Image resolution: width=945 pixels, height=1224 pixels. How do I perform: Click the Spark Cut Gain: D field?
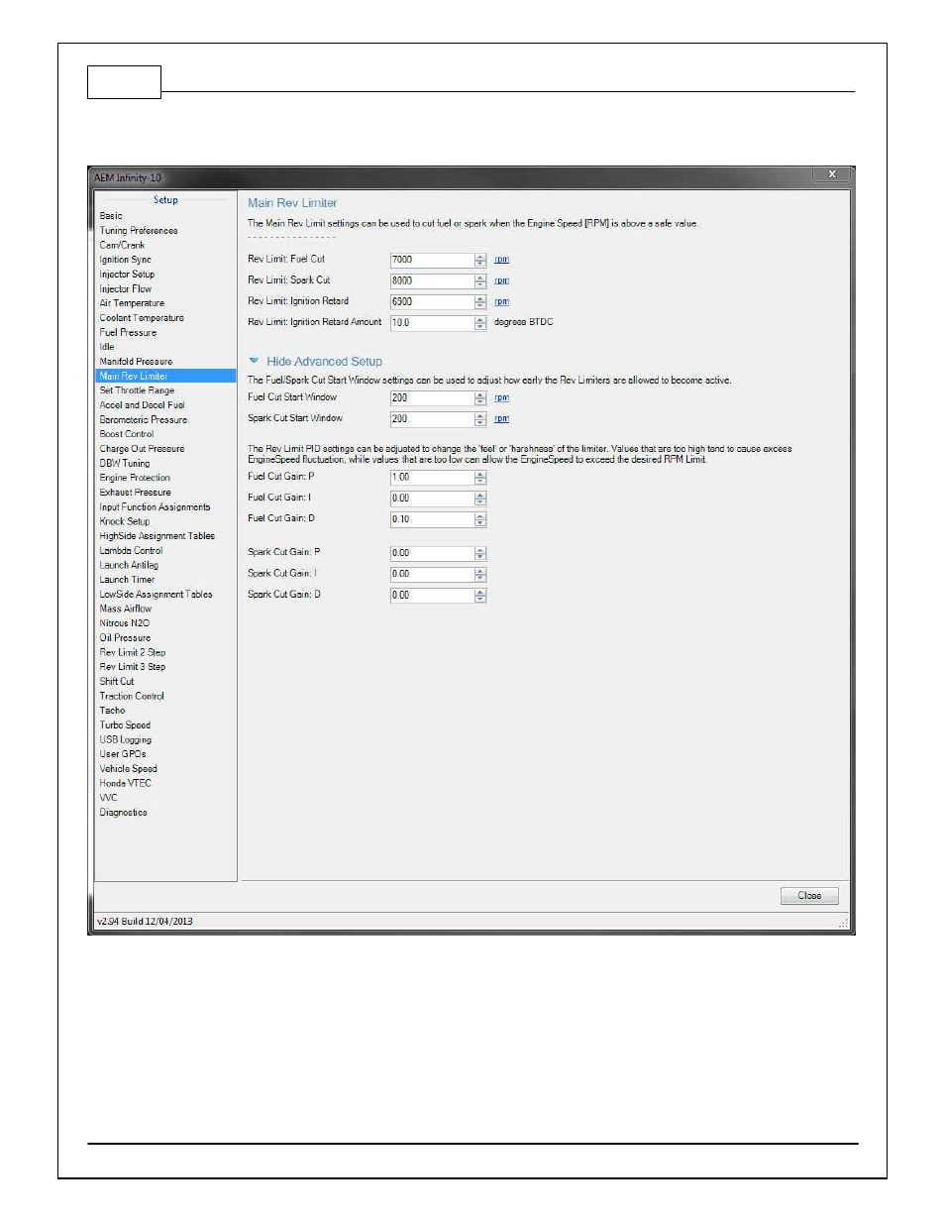(x=432, y=595)
